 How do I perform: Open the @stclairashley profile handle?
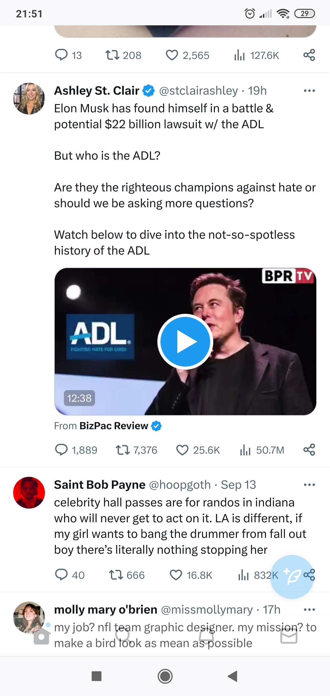[x=199, y=91]
